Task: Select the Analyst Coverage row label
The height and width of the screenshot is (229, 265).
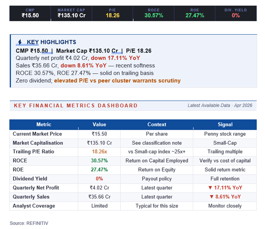Action: click(x=34, y=206)
